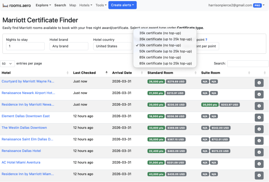Open info for Renaissance Saint Elm Dallas
Viewport: 269px width, 182px height.
[259, 141]
